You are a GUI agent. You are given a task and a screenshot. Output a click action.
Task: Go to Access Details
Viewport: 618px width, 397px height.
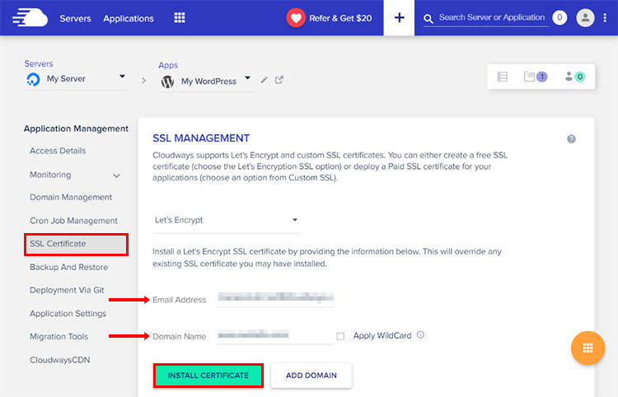(x=58, y=151)
